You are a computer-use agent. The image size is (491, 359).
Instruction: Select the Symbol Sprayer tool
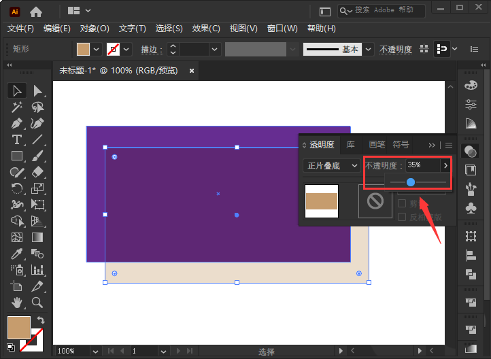click(17, 270)
